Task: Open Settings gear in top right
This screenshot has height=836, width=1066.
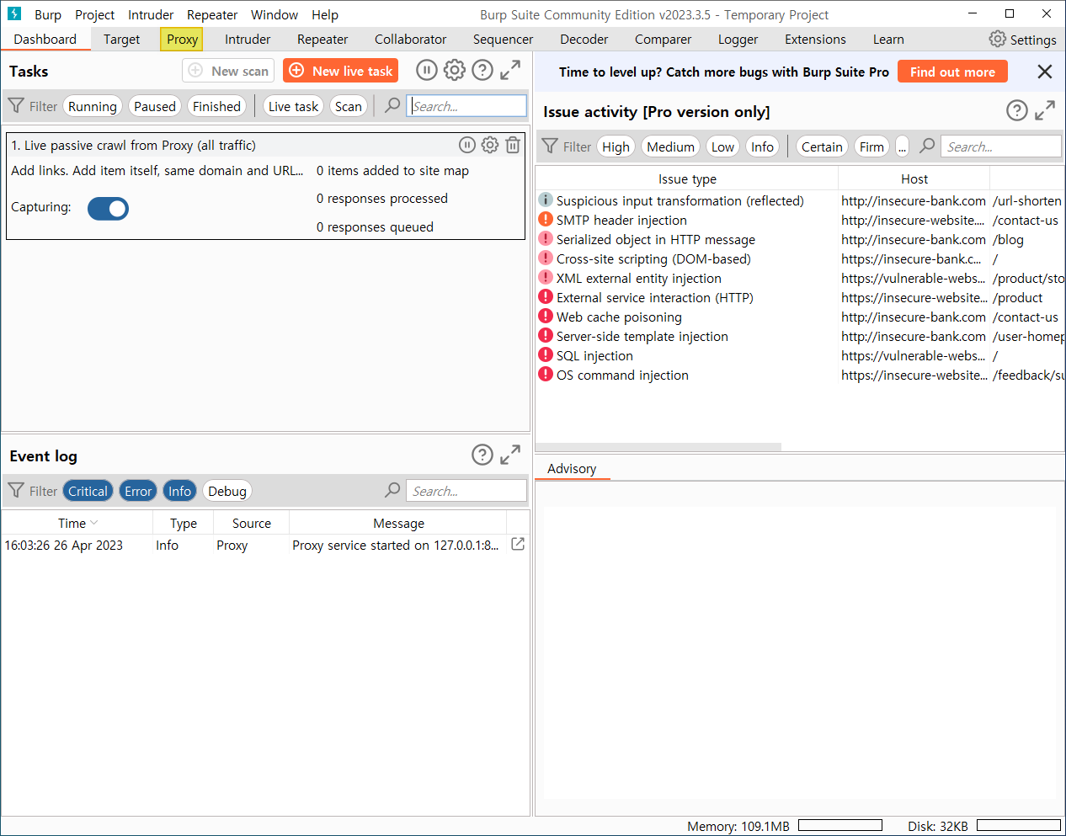Action: pyautogui.click(x=998, y=39)
